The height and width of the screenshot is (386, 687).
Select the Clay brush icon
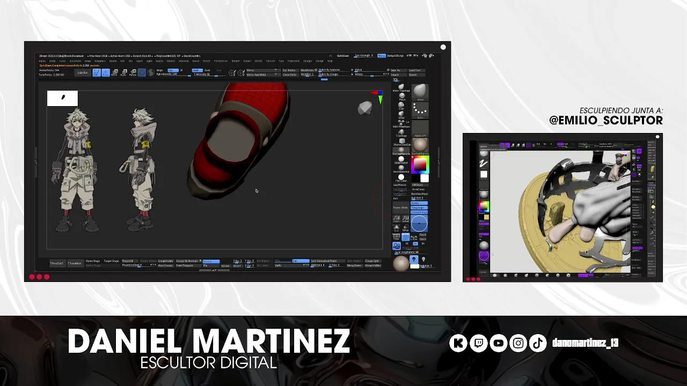[x=401, y=106]
